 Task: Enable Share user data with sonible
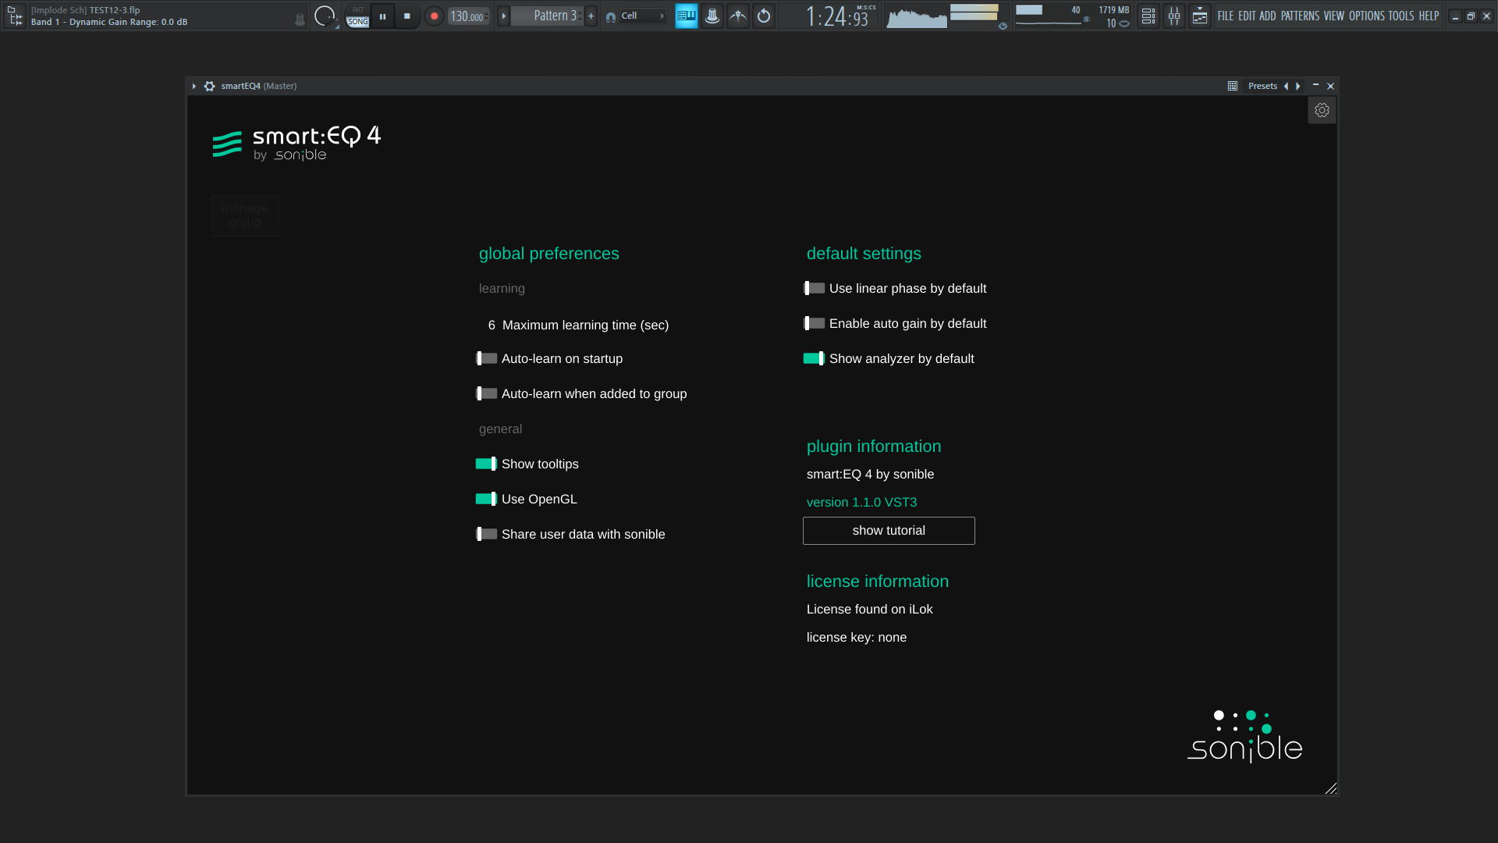(487, 534)
